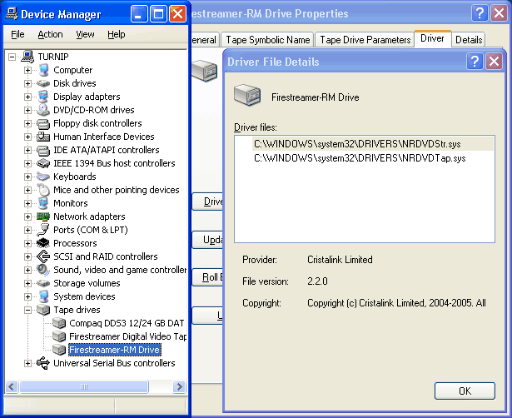512x418 pixels.
Task: Switch to Tape Symbolic Name tab
Action: click(x=267, y=40)
